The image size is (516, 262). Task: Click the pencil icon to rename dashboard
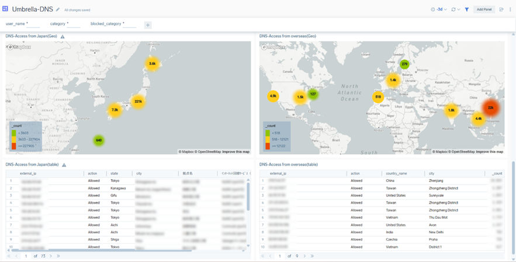pos(58,10)
